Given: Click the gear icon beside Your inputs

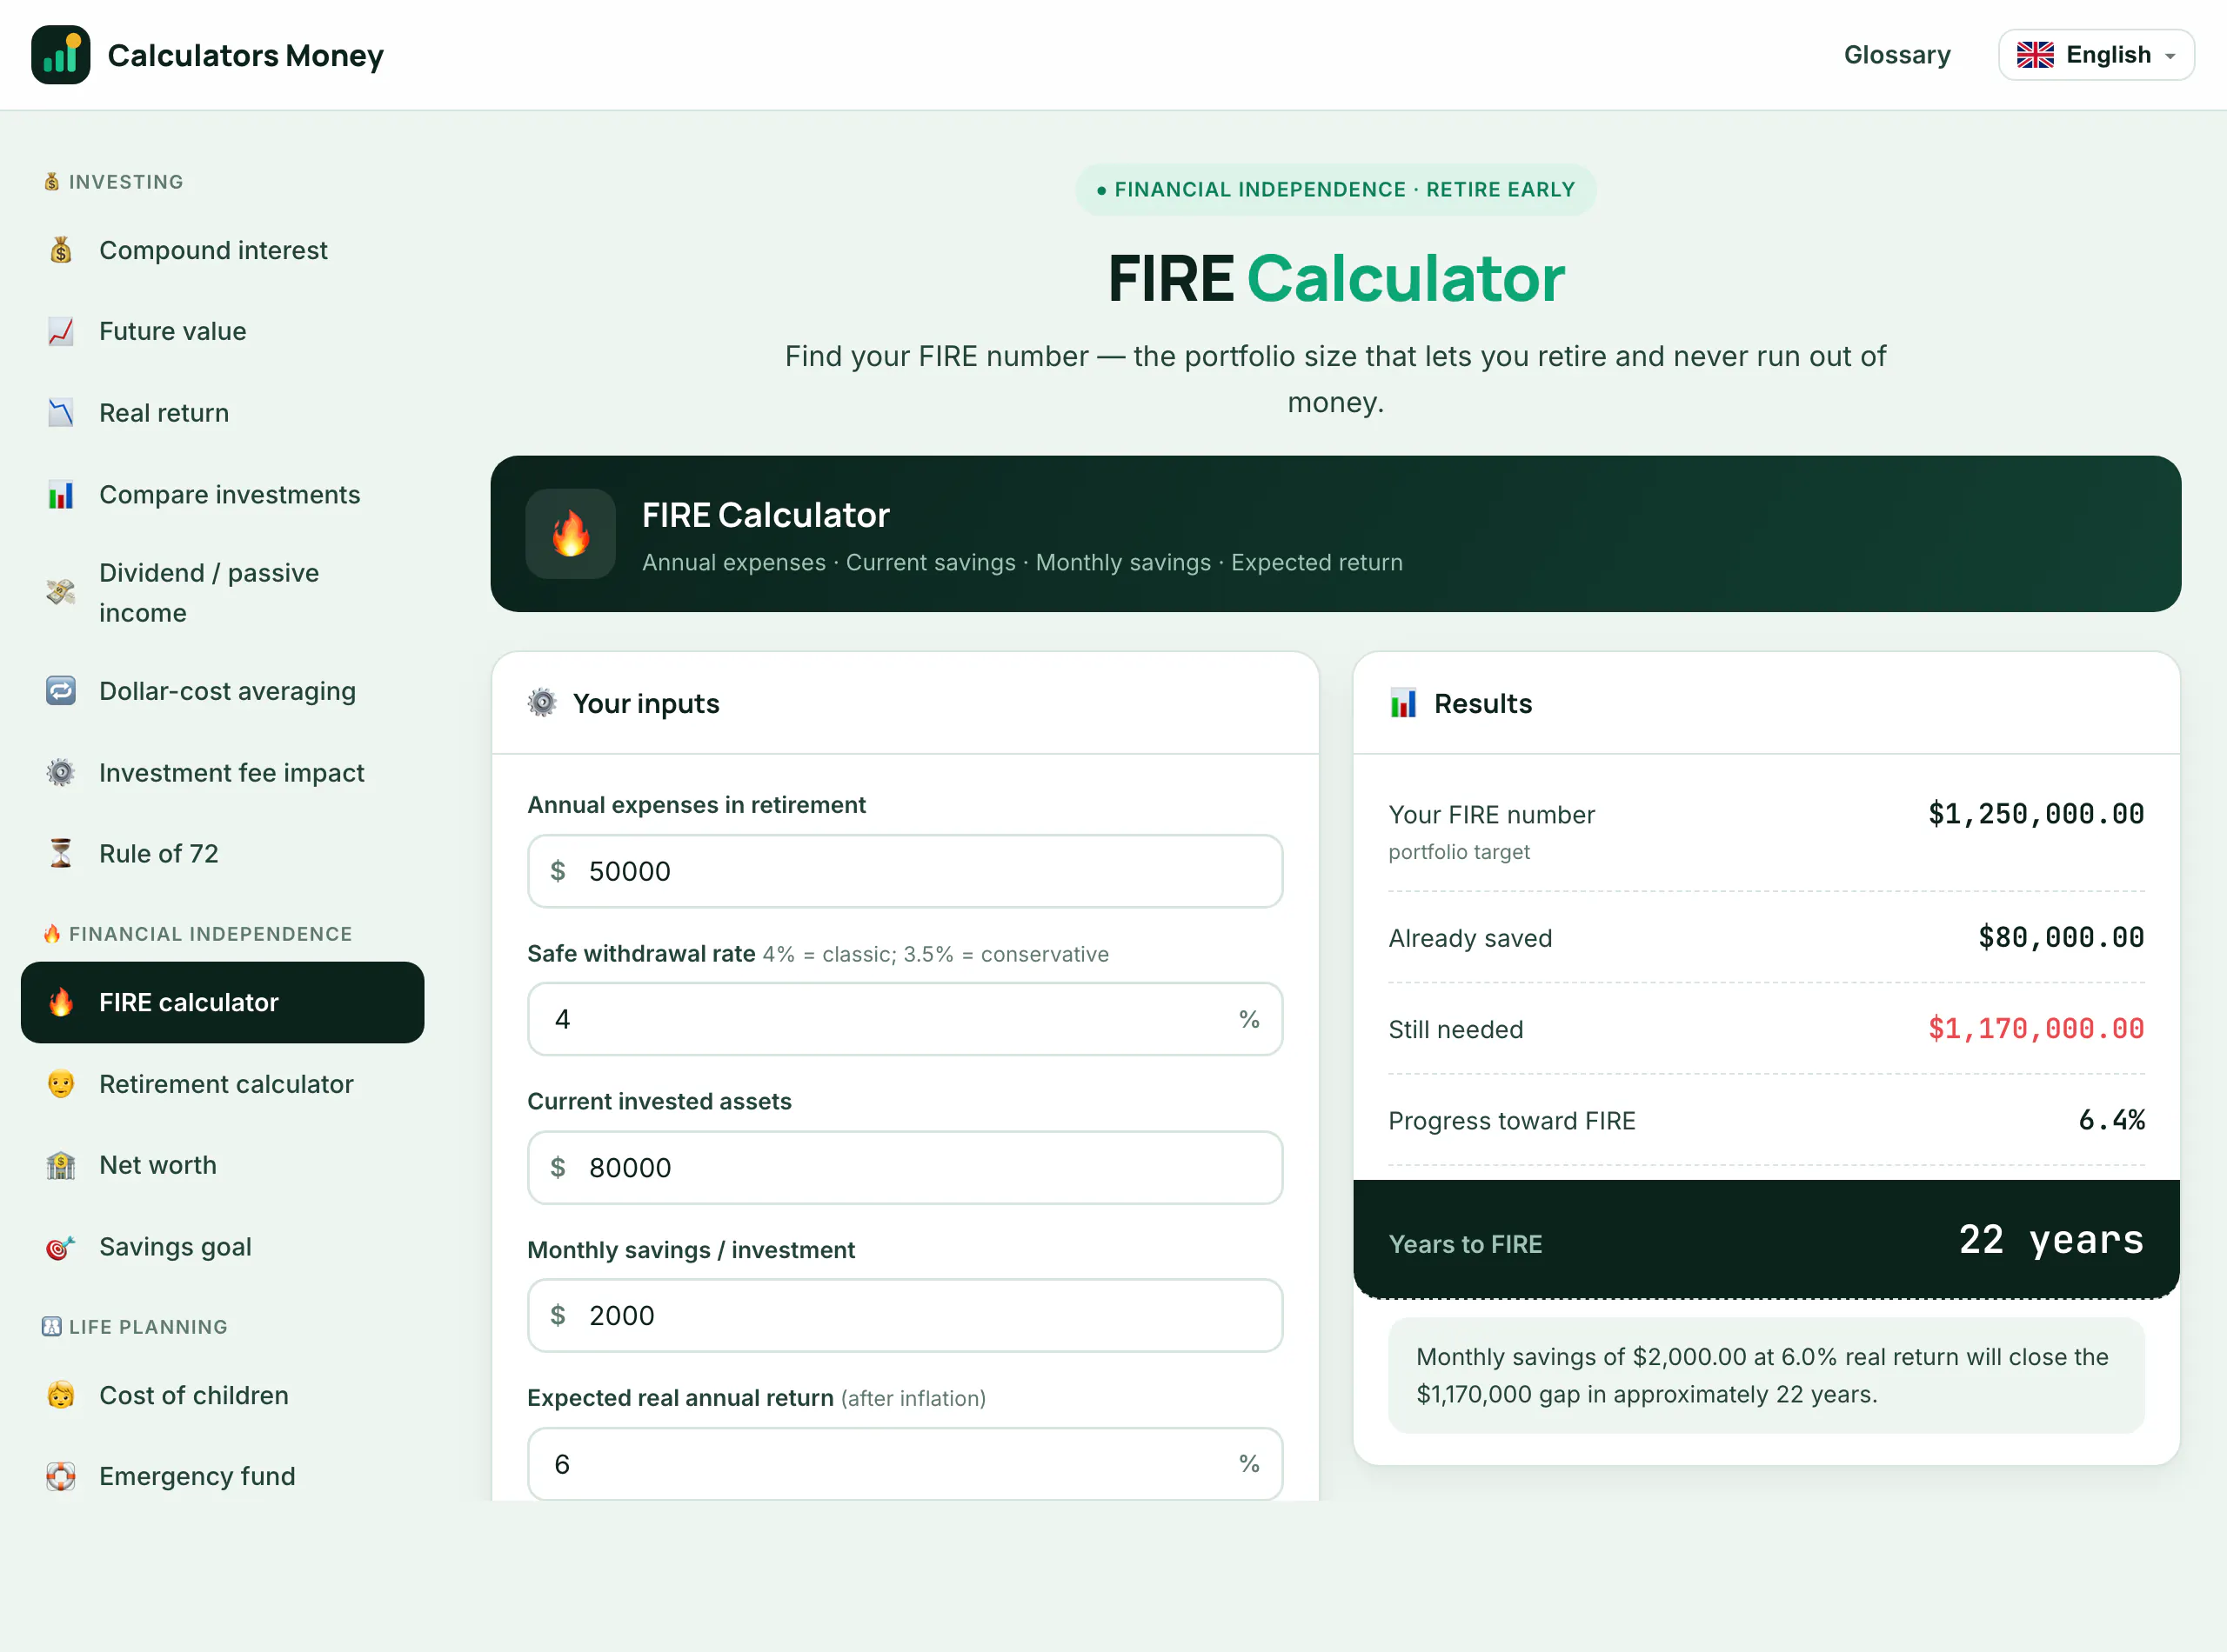Looking at the screenshot, I should click(541, 703).
